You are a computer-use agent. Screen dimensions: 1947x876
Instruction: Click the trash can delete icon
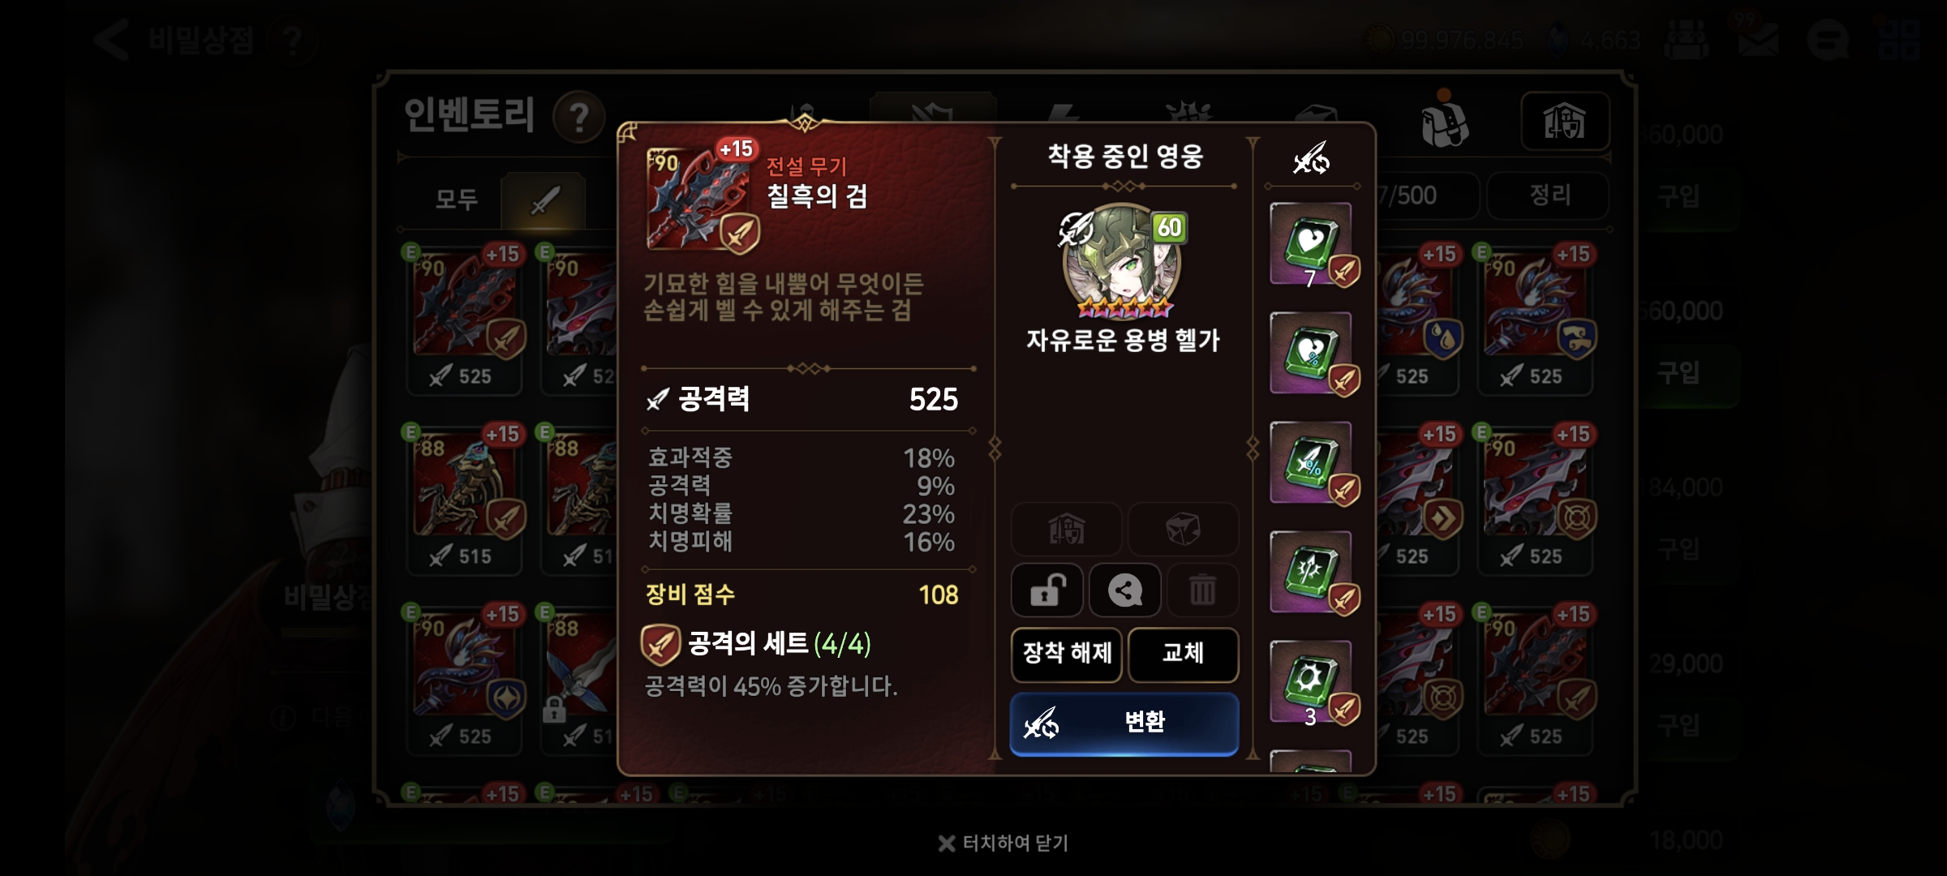click(x=1202, y=590)
